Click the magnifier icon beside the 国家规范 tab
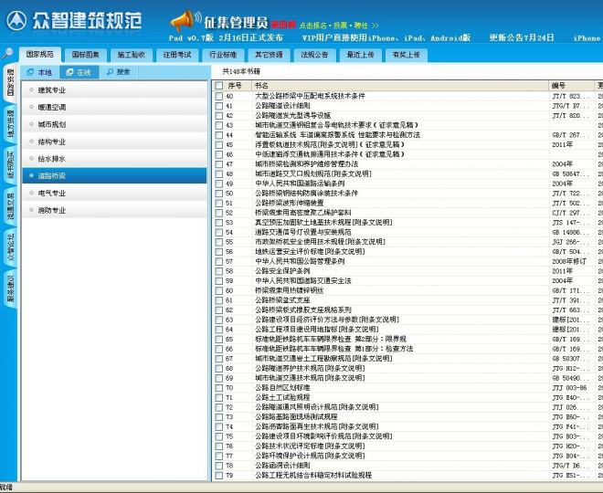Image resolution: width=603 pixels, height=493 pixels. coord(7,53)
